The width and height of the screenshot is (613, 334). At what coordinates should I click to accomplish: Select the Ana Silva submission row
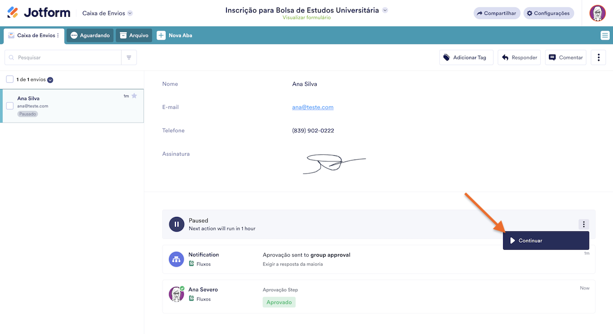[x=72, y=106]
